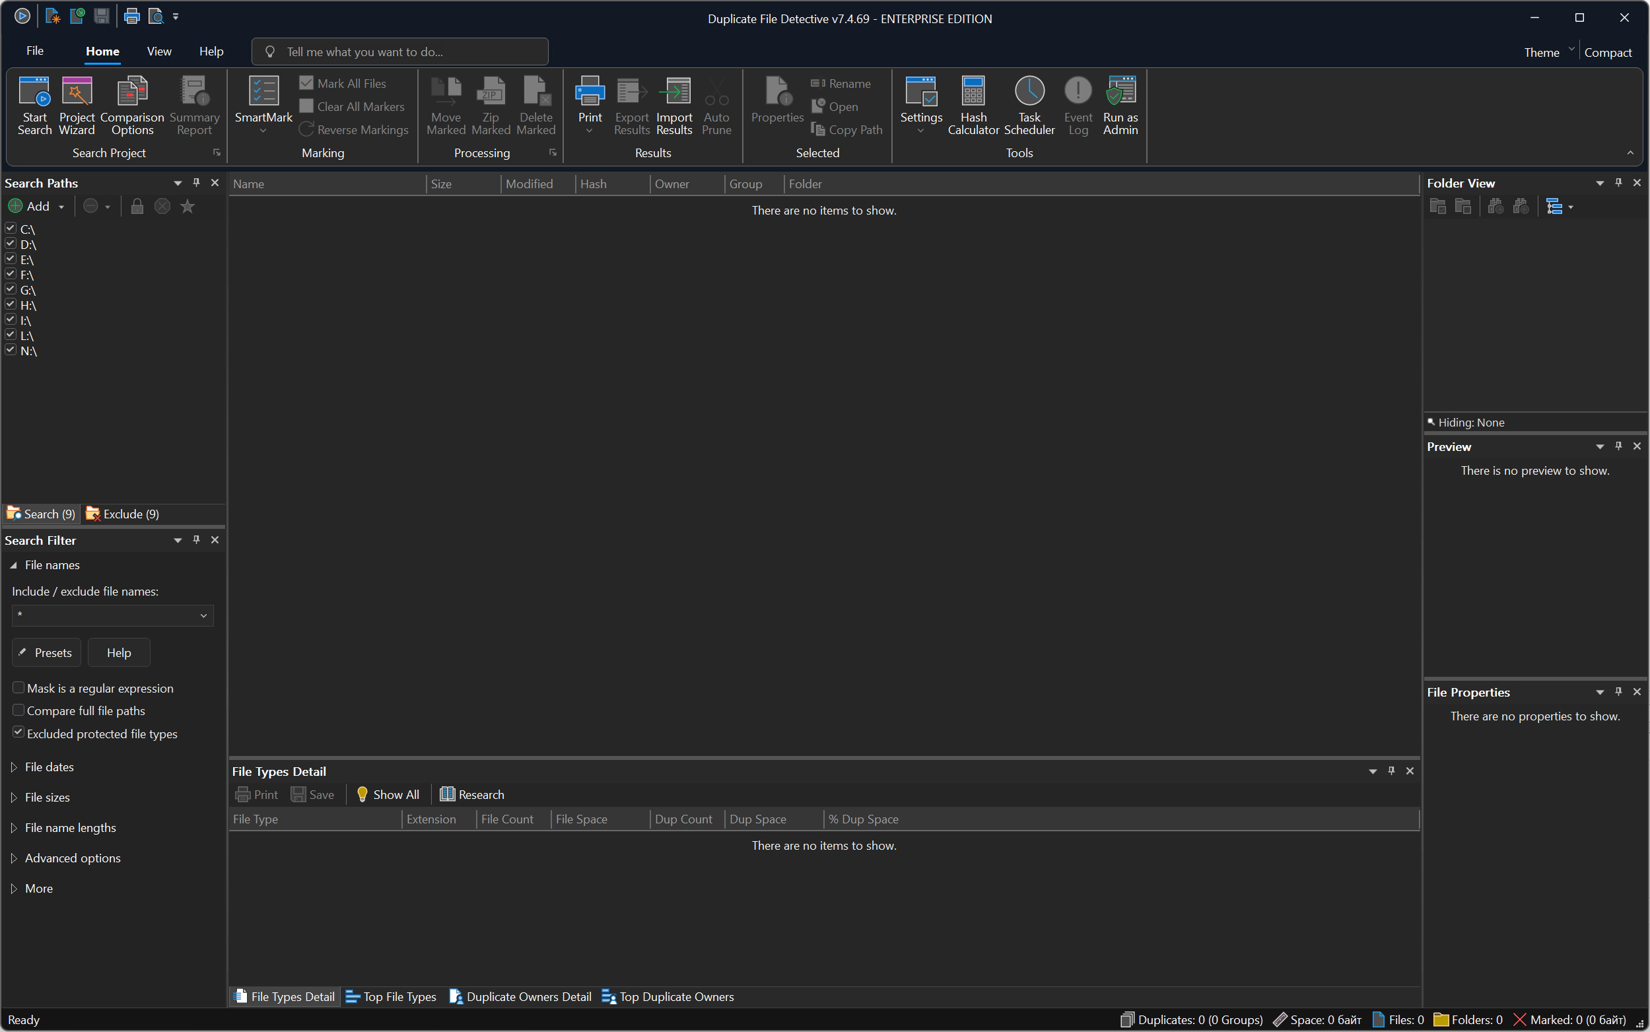Click the Start Search icon

[34, 92]
